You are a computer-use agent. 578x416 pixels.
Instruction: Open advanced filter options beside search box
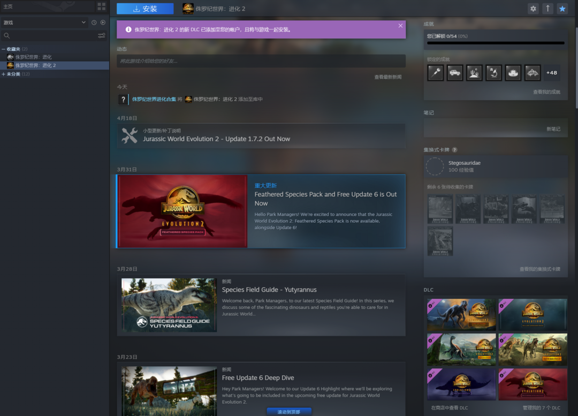(x=101, y=36)
